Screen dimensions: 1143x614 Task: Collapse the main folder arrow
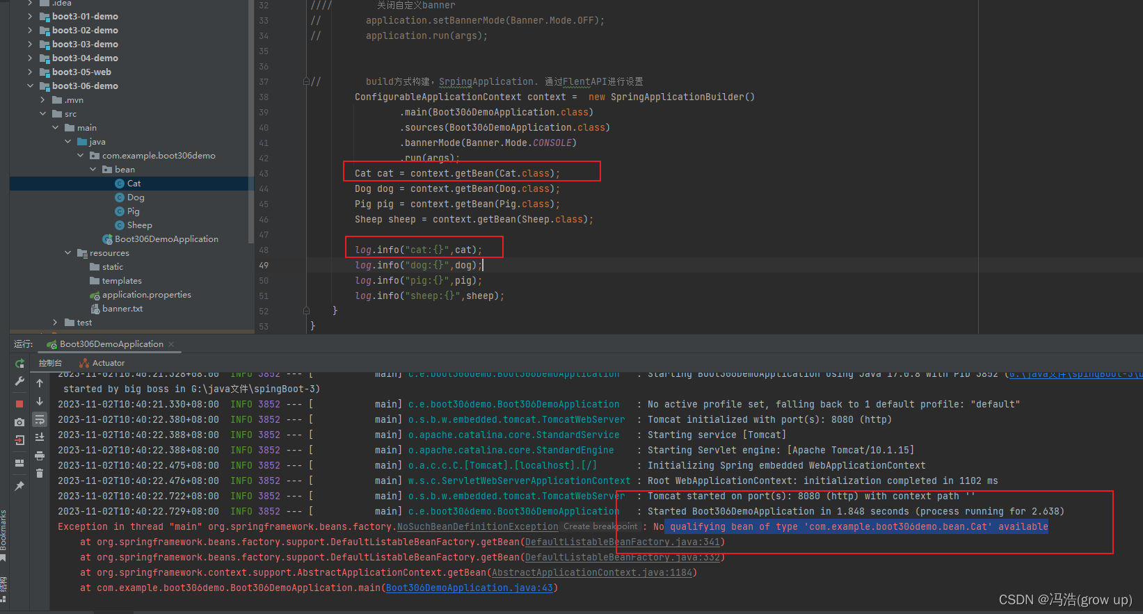pos(55,127)
